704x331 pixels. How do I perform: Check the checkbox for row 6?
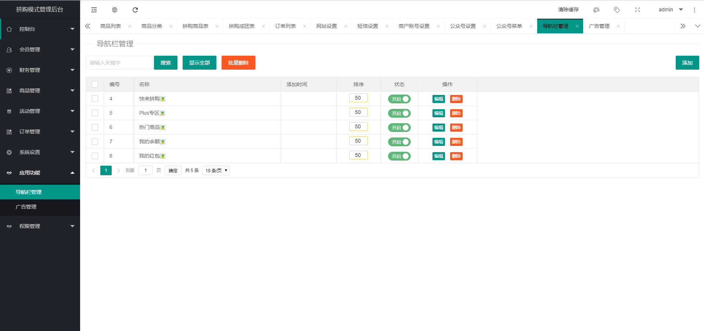(x=95, y=127)
